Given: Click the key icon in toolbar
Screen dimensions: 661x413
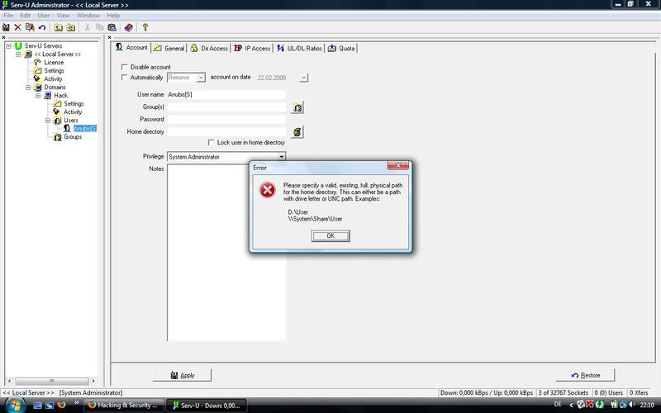Looking at the screenshot, I should [x=145, y=27].
